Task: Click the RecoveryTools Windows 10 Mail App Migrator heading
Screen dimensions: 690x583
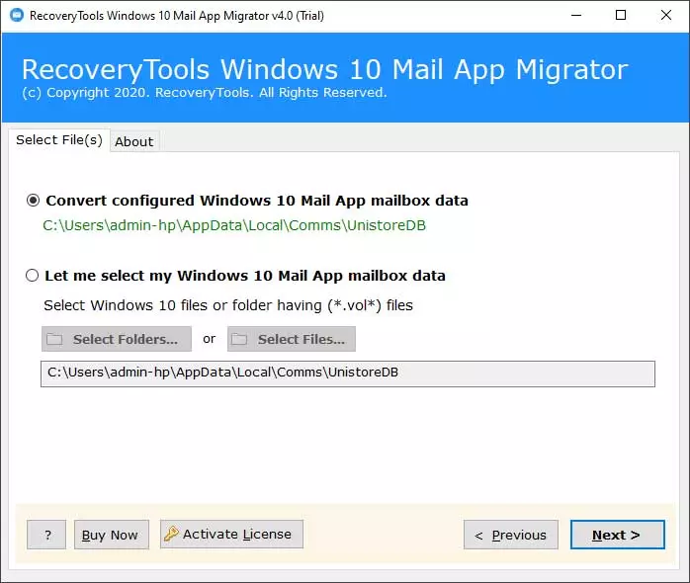Action: click(x=324, y=70)
